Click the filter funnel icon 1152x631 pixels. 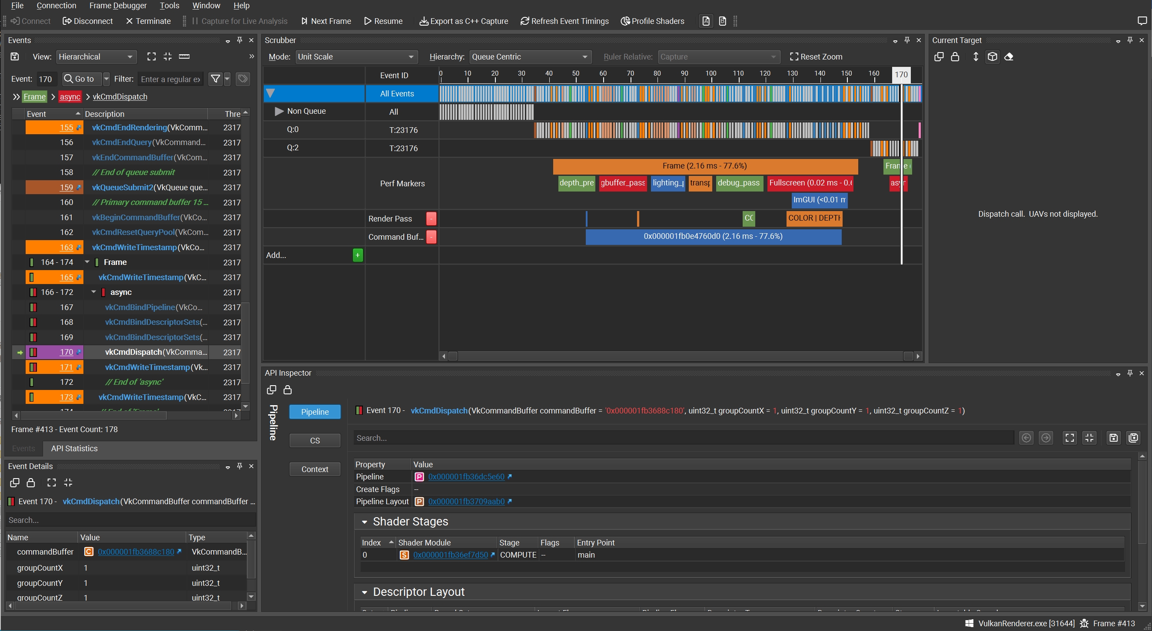click(216, 79)
